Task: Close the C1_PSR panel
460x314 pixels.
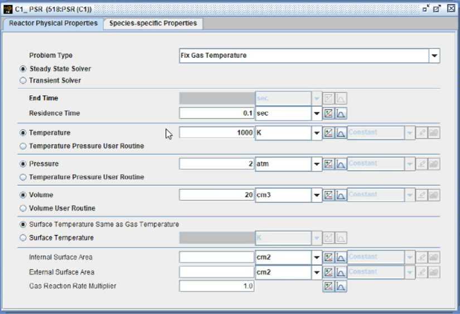Action: pyautogui.click(x=451, y=8)
